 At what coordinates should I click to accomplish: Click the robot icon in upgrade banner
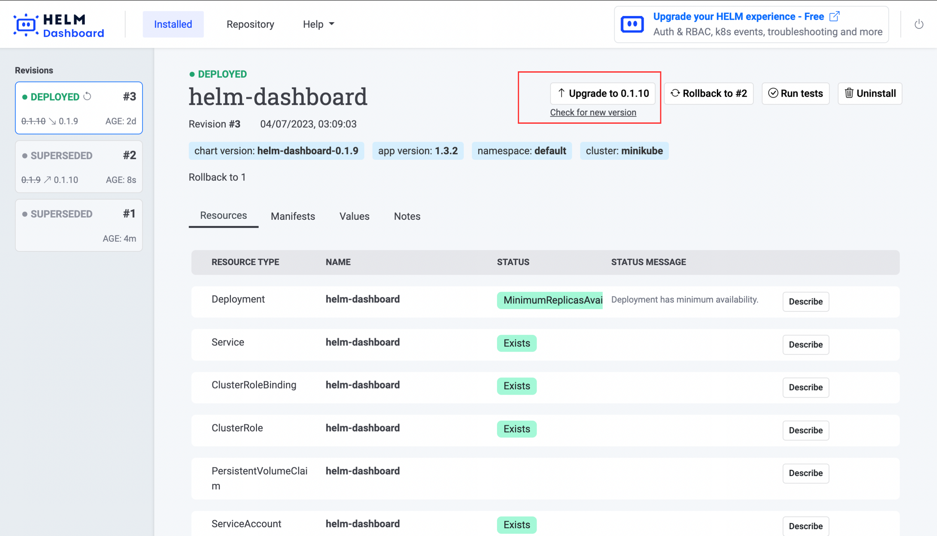(x=632, y=24)
